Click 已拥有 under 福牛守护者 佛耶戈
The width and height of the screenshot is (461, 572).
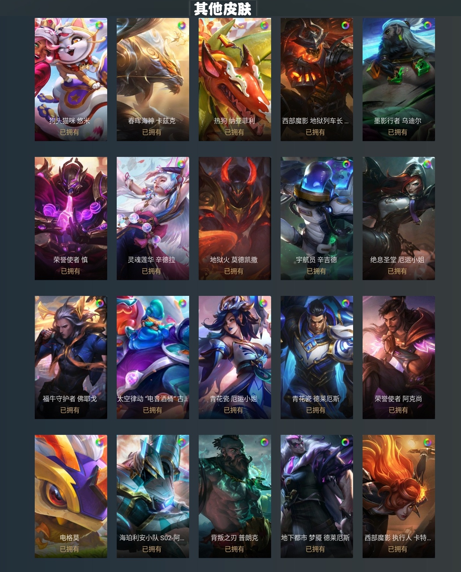[70, 410]
